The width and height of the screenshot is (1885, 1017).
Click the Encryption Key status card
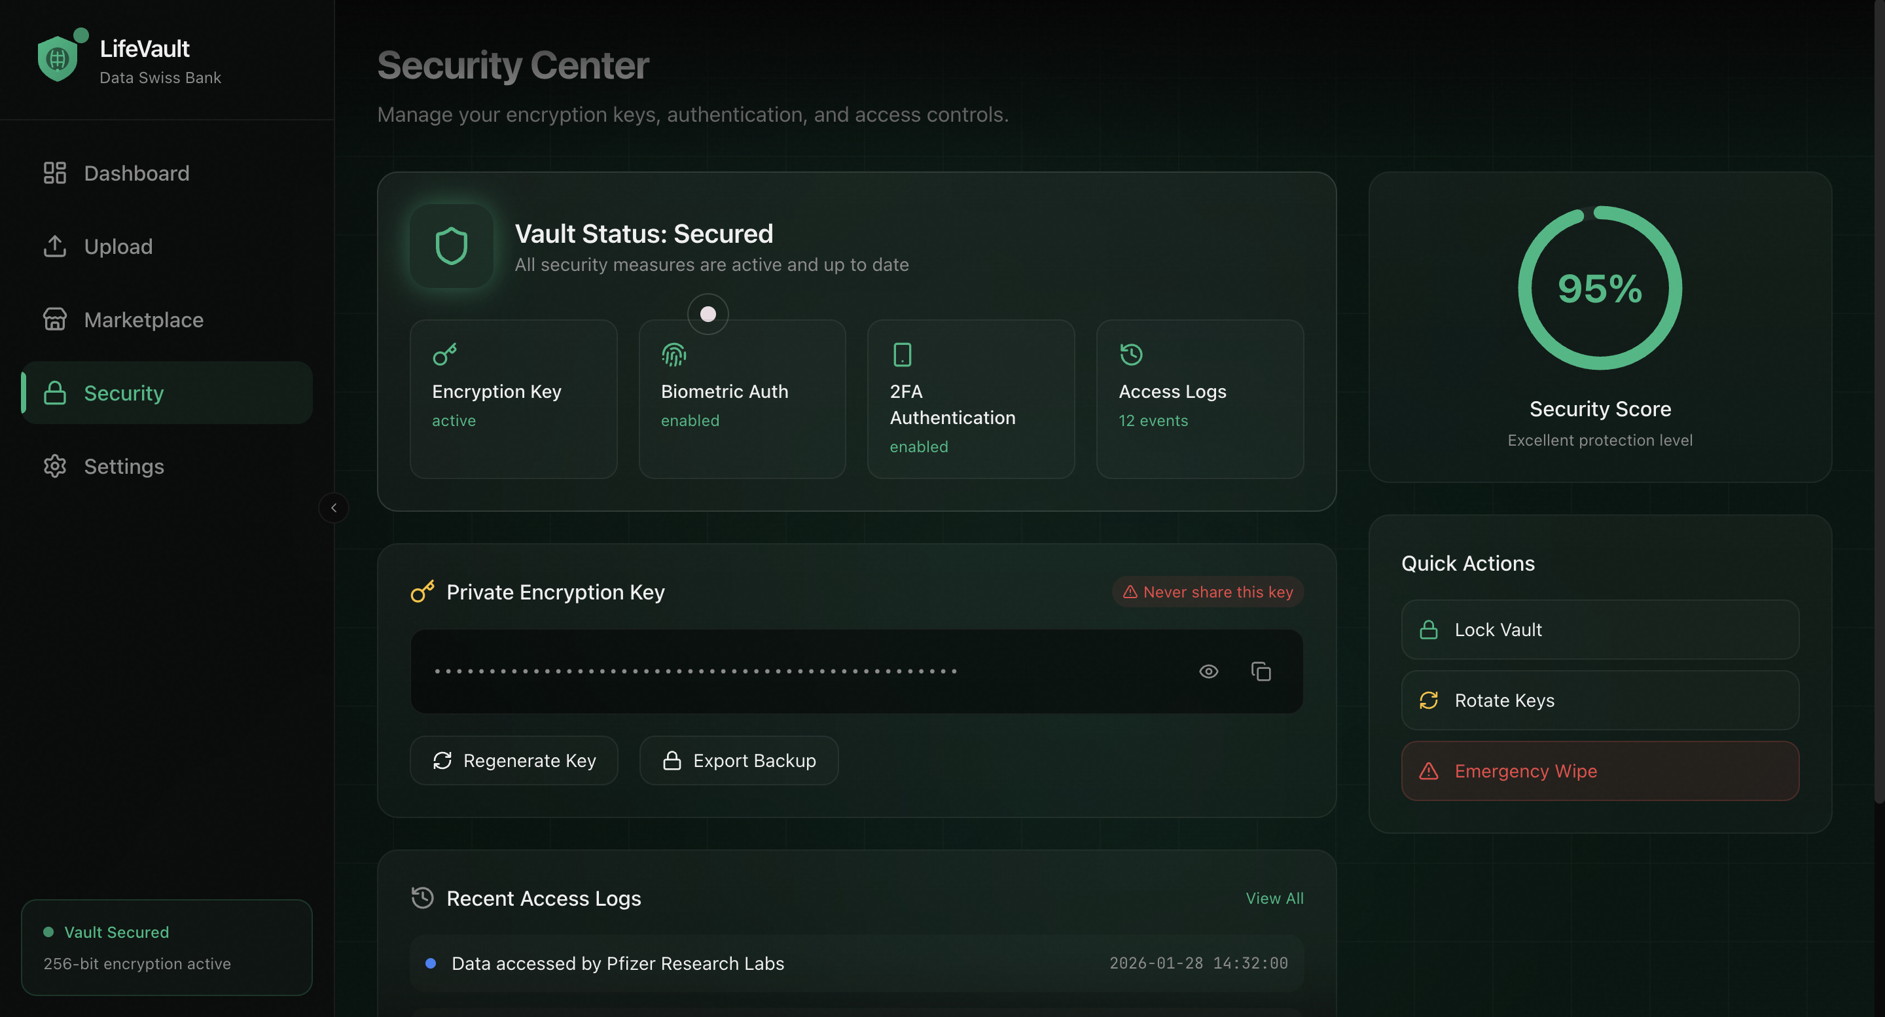click(x=513, y=399)
